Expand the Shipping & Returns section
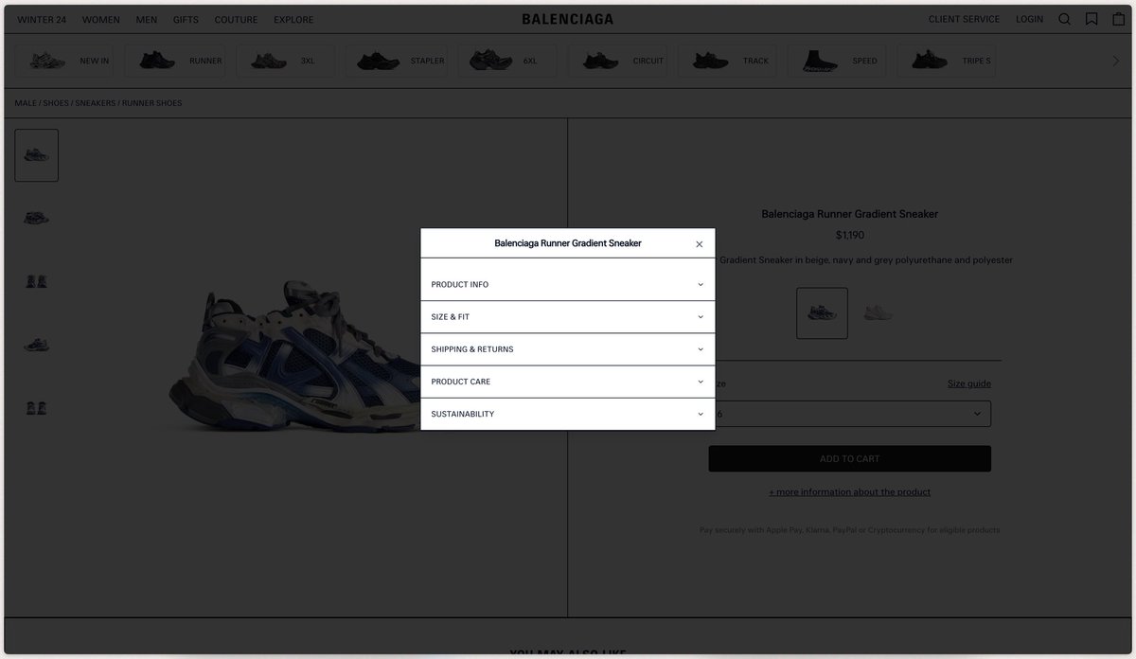 coord(568,349)
